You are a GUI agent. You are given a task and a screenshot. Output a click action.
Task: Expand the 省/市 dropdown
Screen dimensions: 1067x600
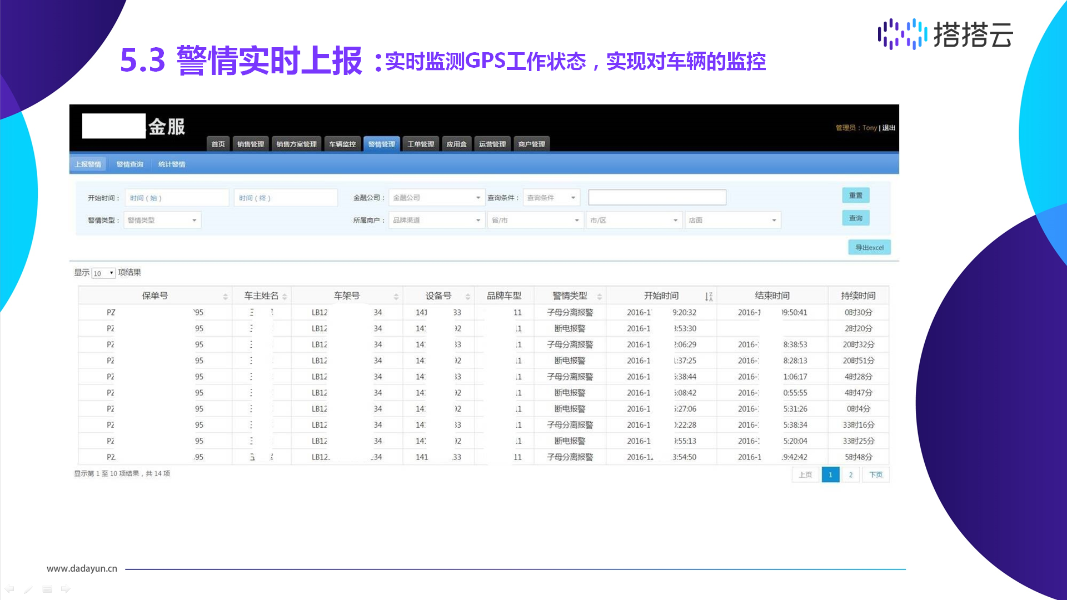[536, 221]
